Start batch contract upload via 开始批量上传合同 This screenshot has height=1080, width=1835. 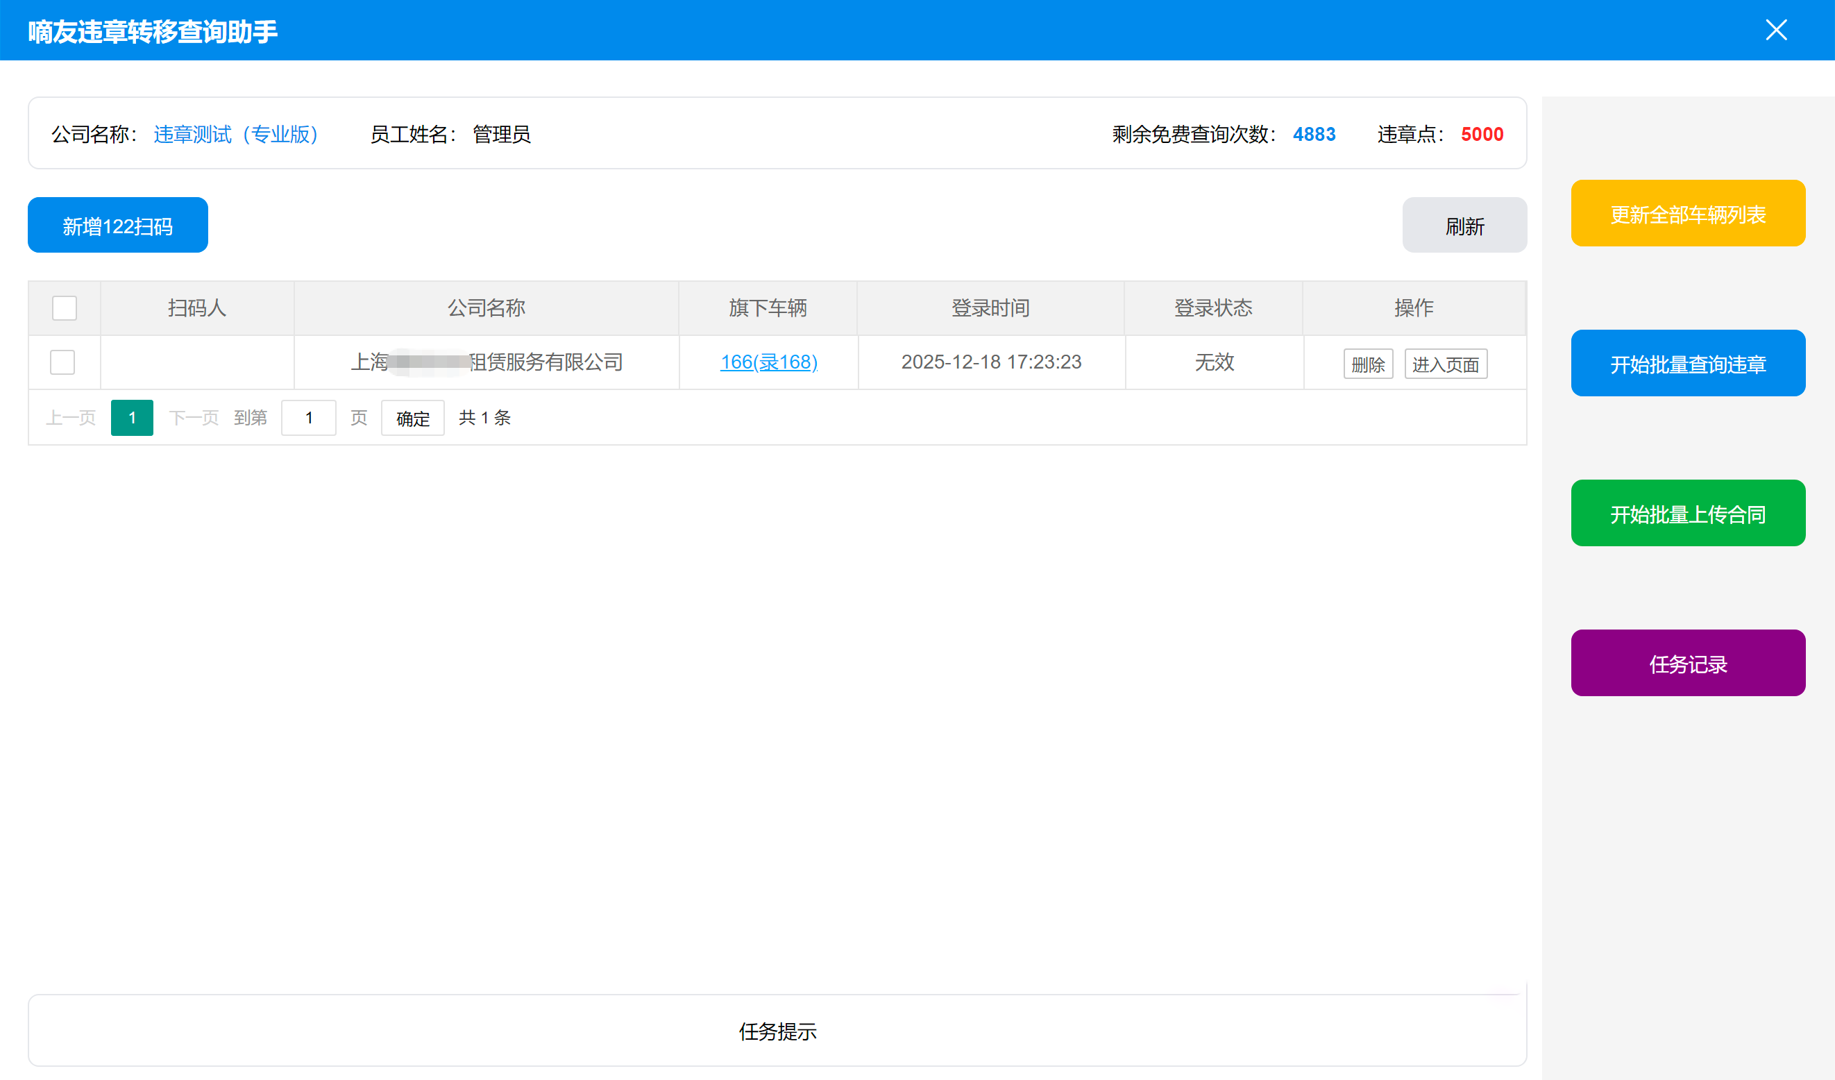1688,513
